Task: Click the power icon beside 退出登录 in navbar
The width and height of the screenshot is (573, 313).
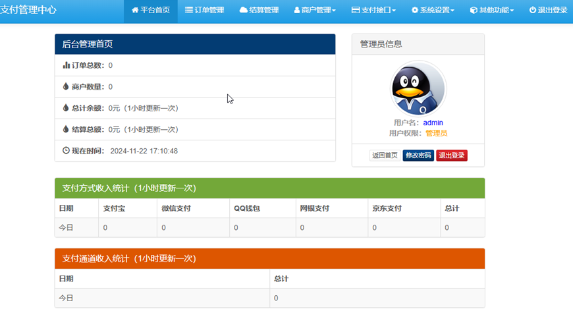Action: pos(532,10)
